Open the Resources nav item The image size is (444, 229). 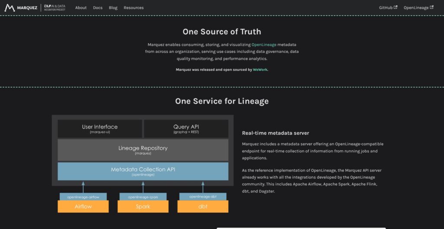[134, 8]
